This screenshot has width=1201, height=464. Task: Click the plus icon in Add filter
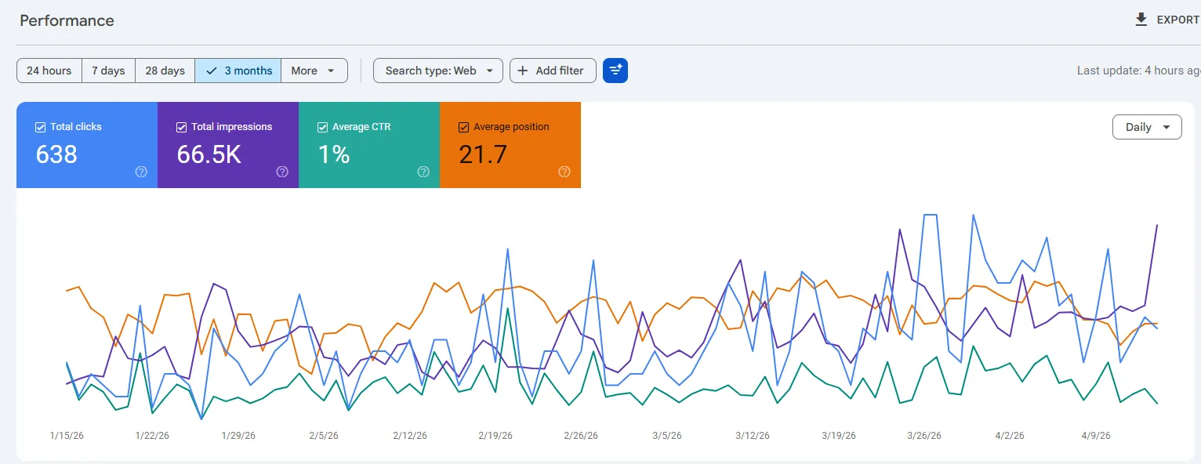click(523, 71)
